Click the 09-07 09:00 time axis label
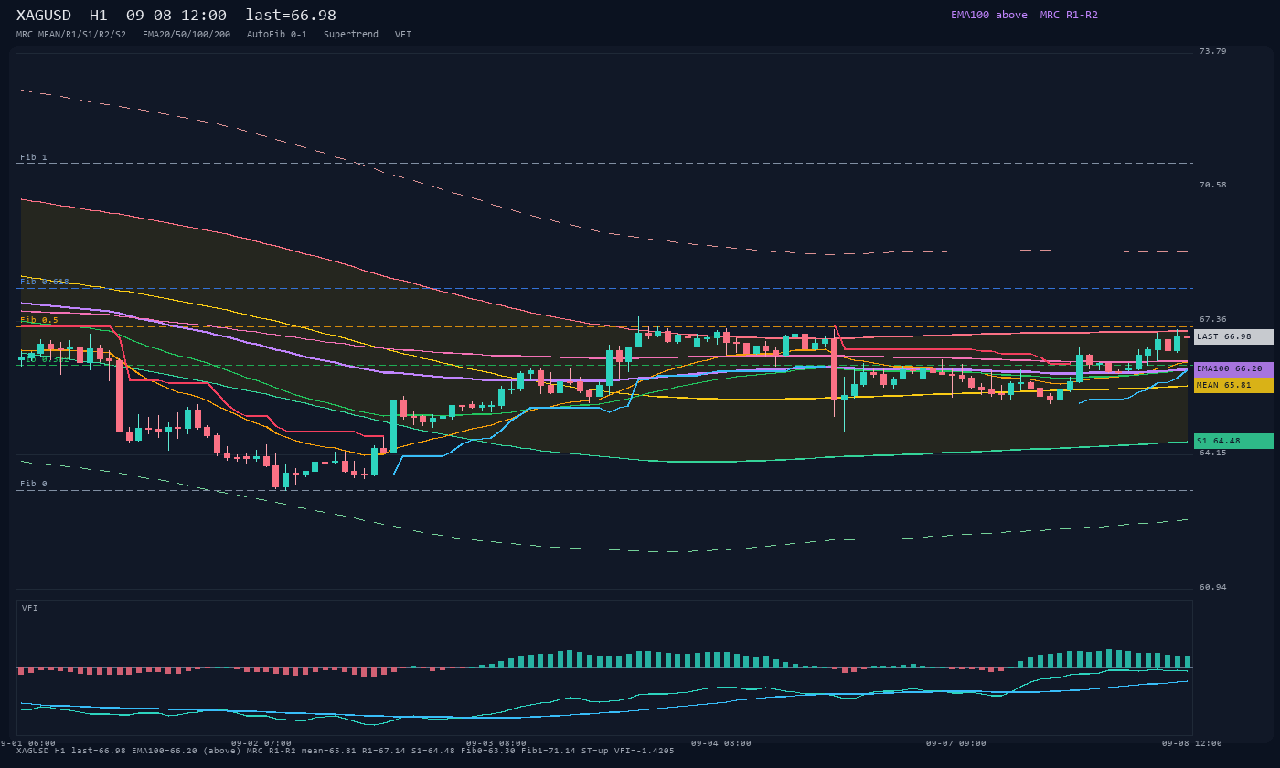The image size is (1280, 768). 956,743
